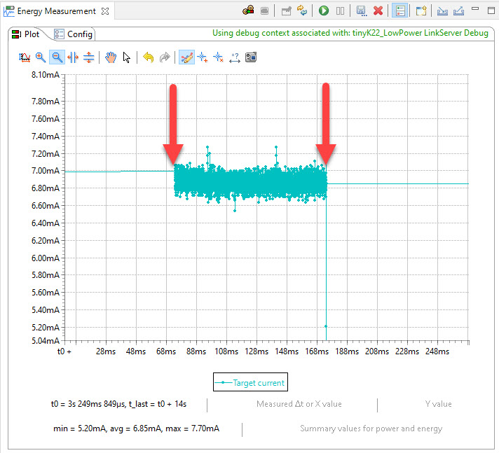Click the Target current legend entry
This screenshot has height=453, width=499.
click(250, 382)
